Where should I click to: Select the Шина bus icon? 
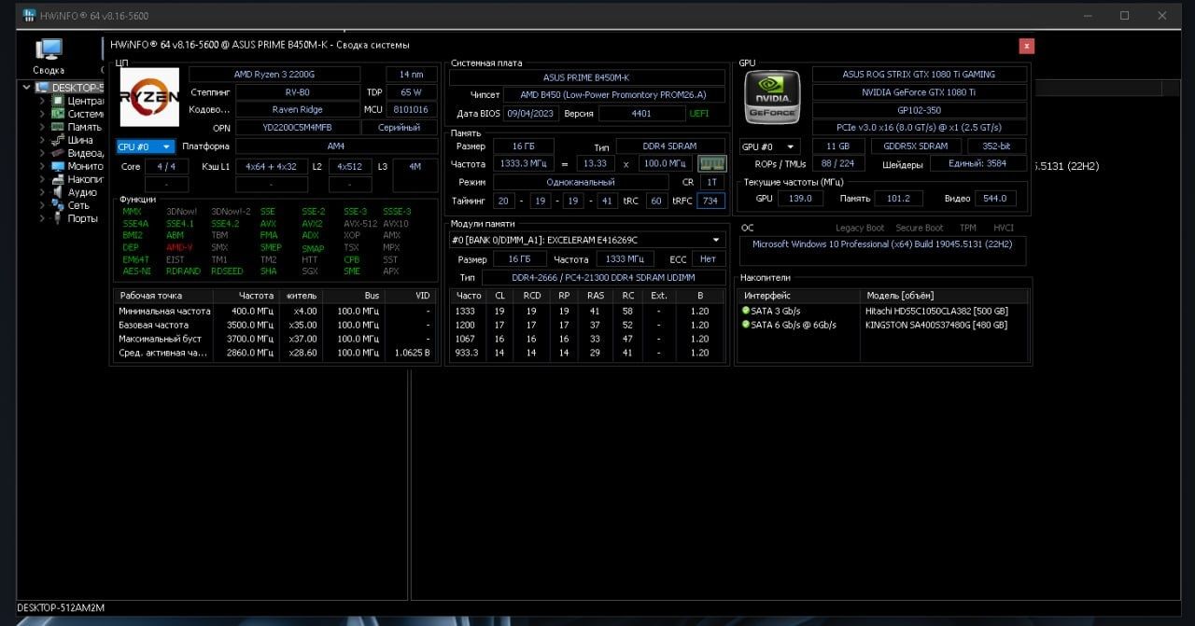[58, 140]
